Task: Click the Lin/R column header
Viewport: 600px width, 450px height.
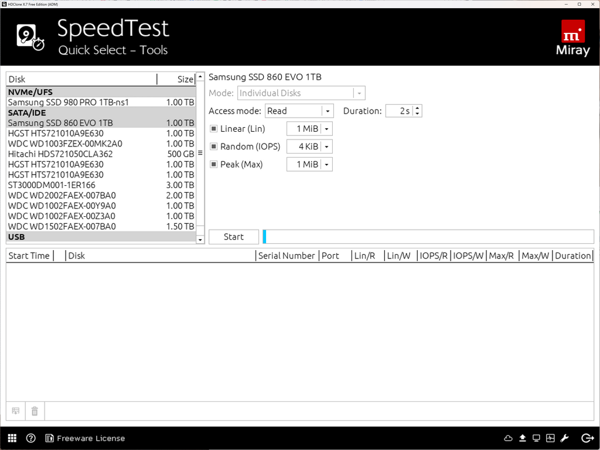Action: [368, 255]
